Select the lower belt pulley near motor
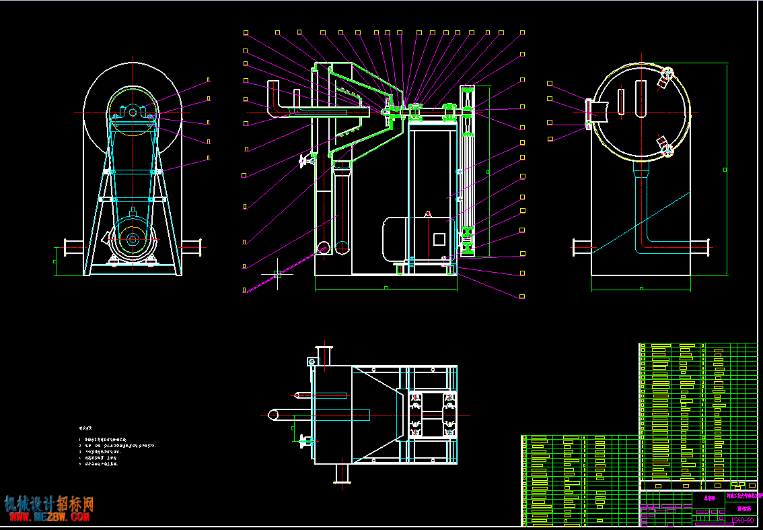The image size is (763, 530). coord(468,240)
